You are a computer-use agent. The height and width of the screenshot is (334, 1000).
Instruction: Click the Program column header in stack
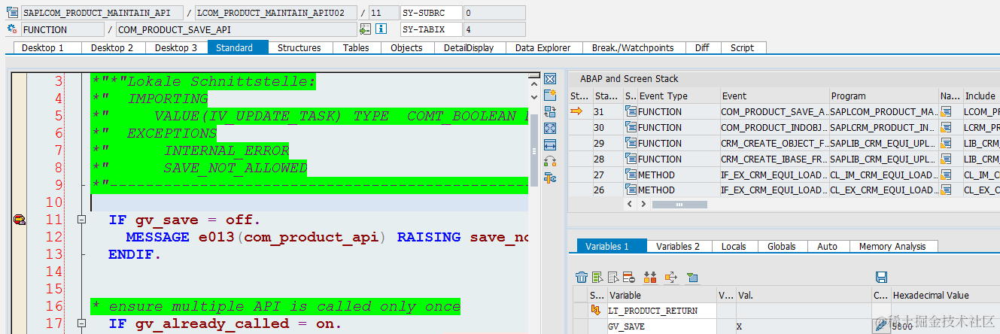(883, 96)
